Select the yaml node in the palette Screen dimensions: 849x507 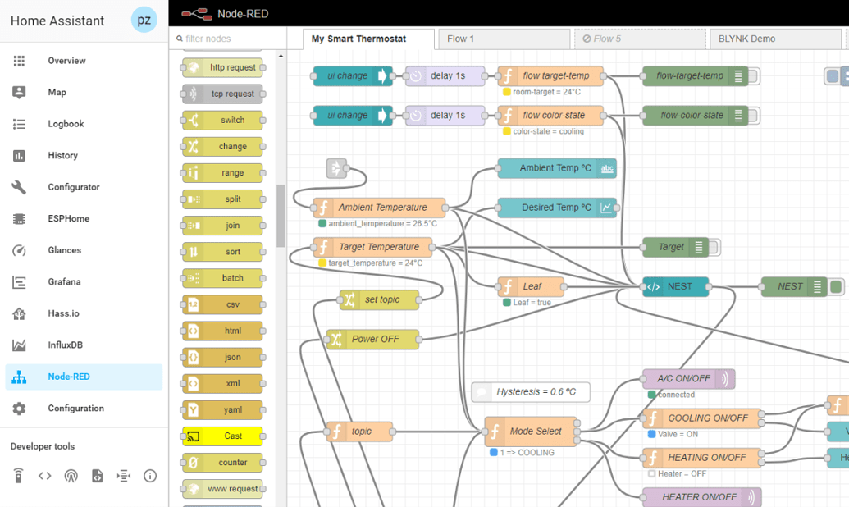(x=221, y=409)
